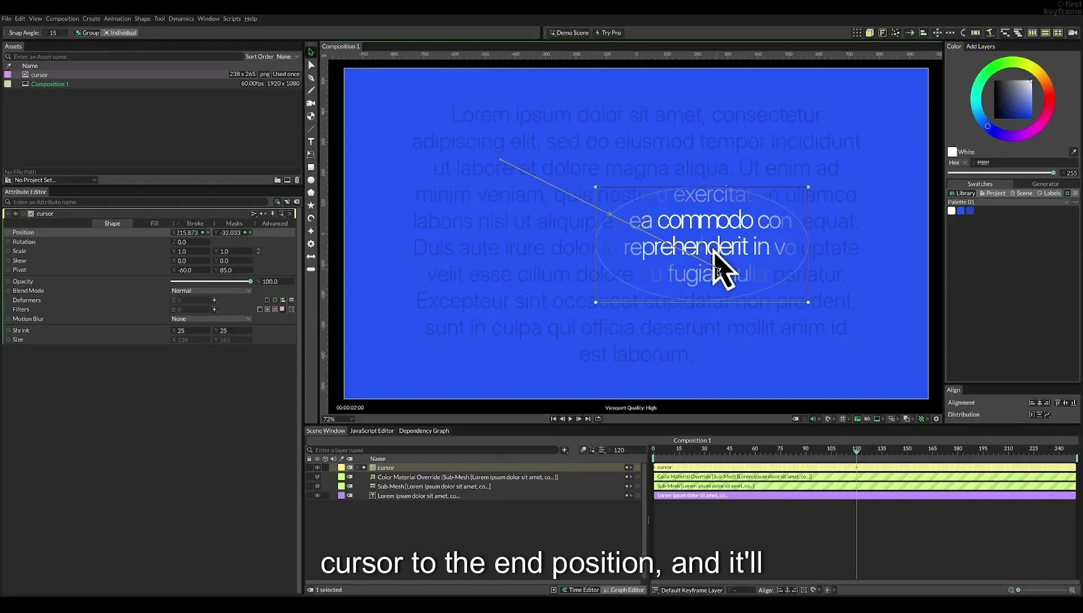This screenshot has height=613, width=1083.
Task: Enable Individual snap mode
Action: 120,33
